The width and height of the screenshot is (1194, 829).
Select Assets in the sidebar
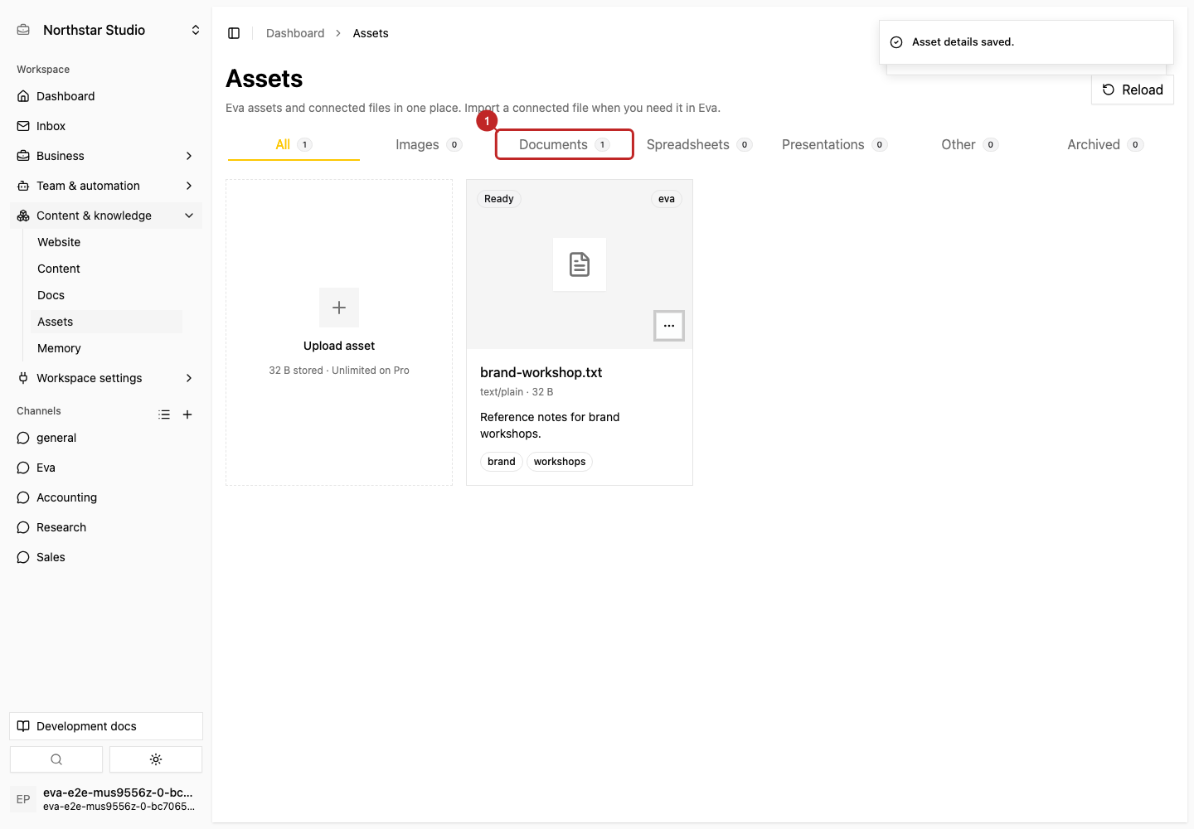[x=106, y=322]
